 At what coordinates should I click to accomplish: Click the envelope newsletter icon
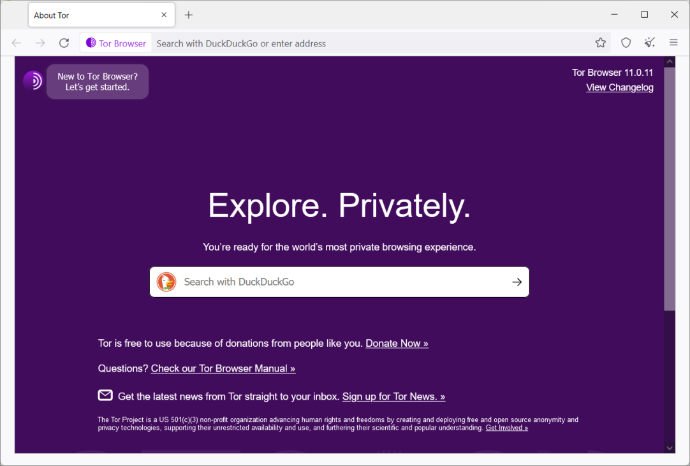click(x=105, y=396)
